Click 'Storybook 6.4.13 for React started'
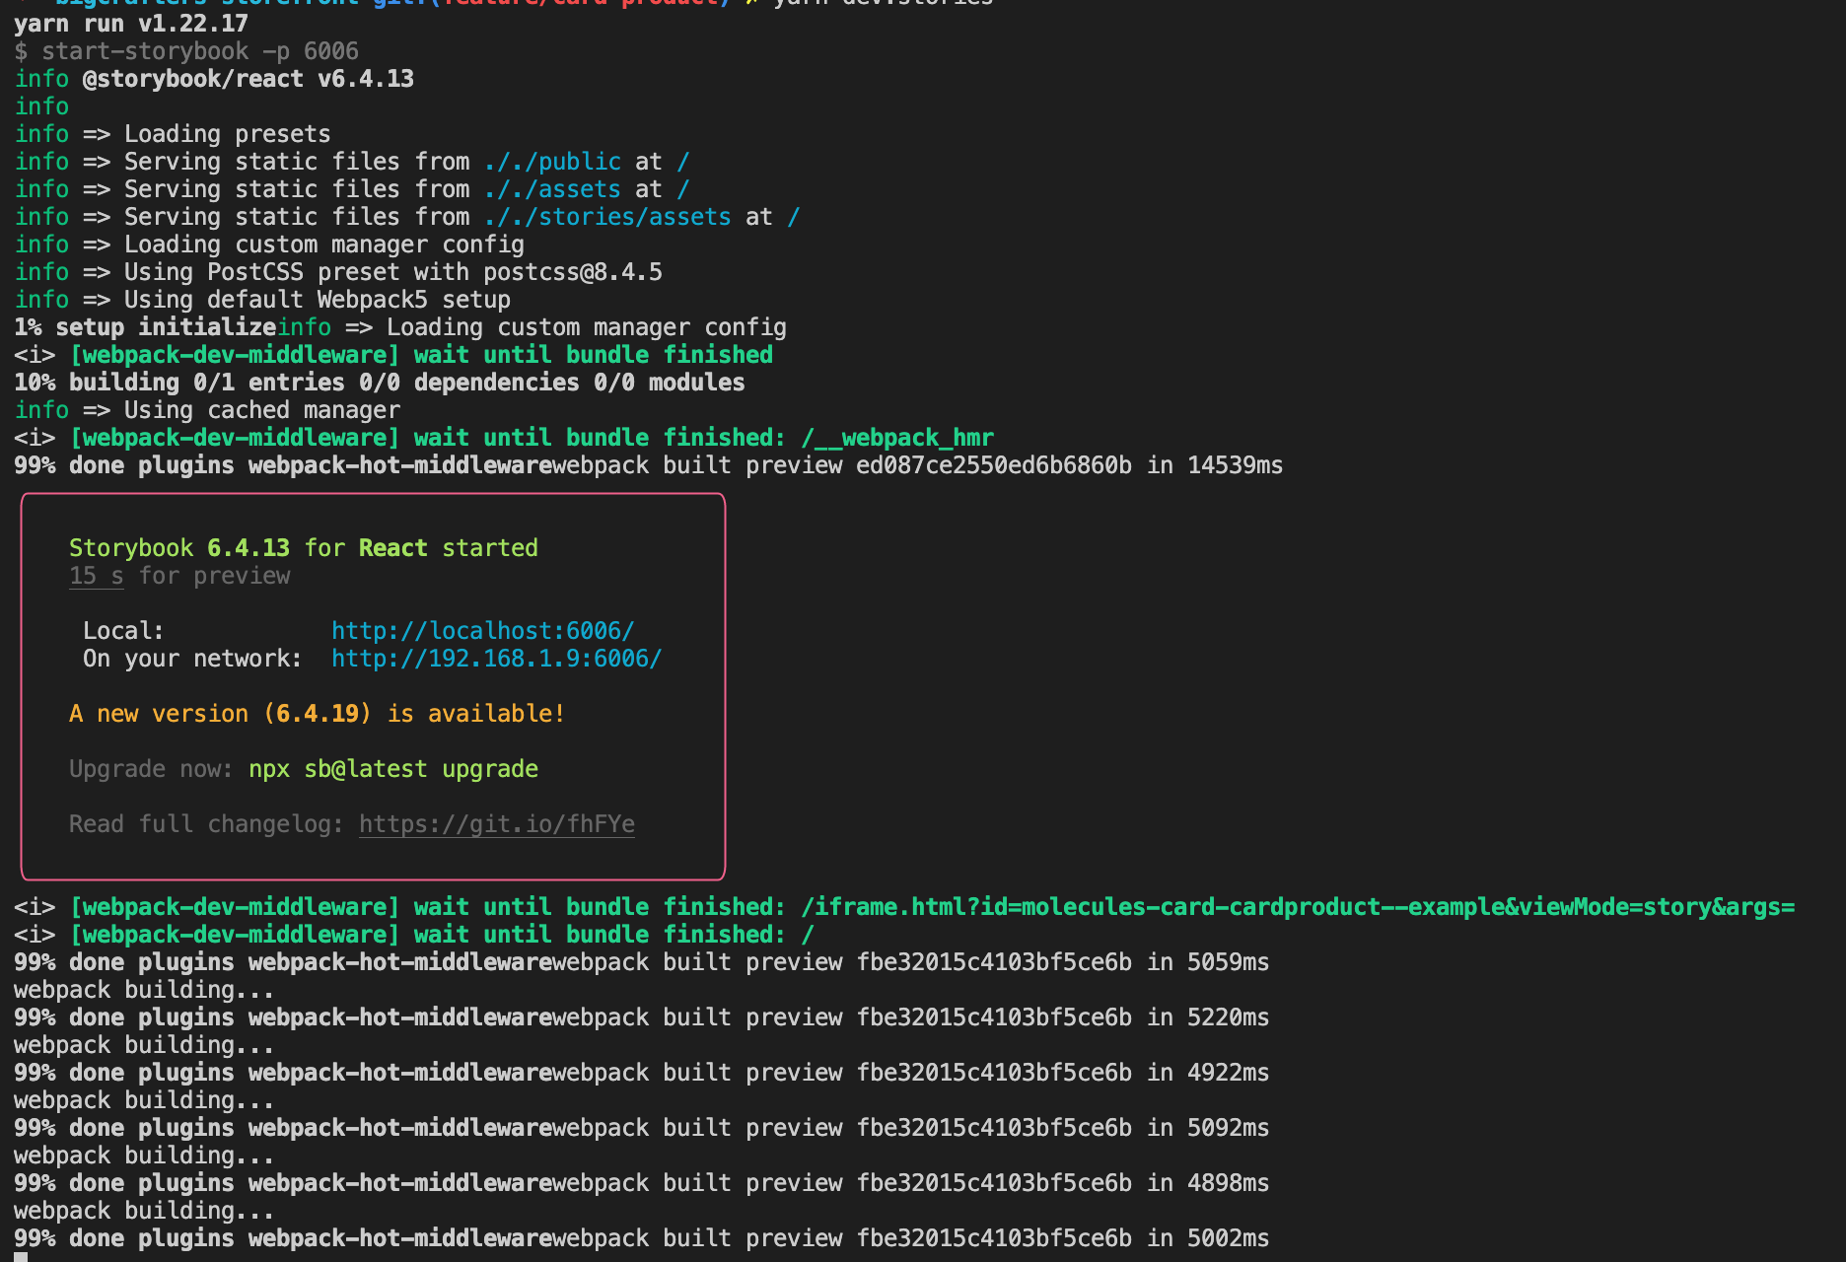 click(x=304, y=548)
